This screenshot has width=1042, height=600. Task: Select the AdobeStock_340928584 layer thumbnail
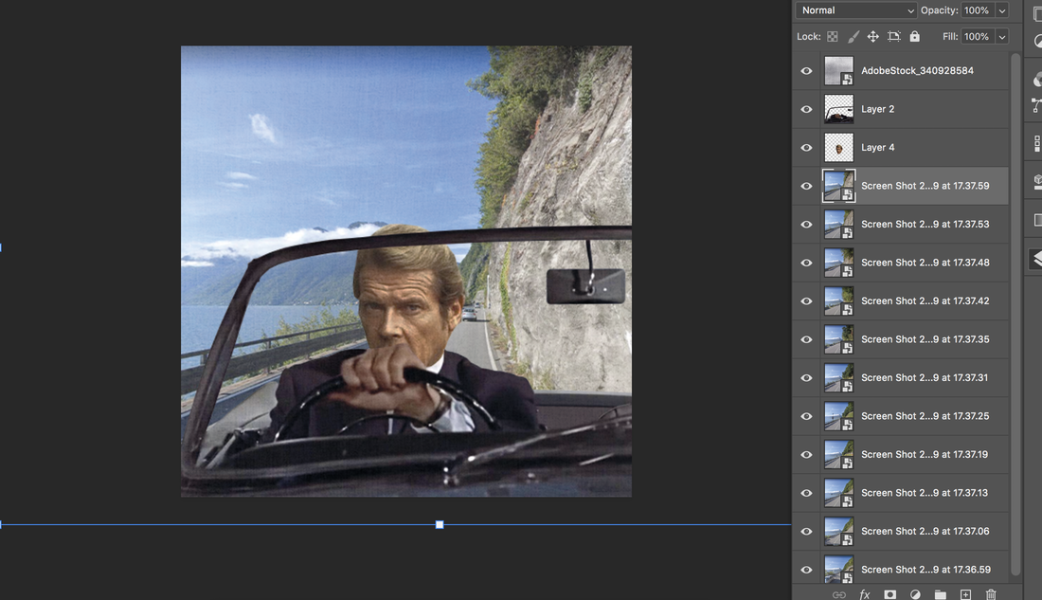(838, 70)
